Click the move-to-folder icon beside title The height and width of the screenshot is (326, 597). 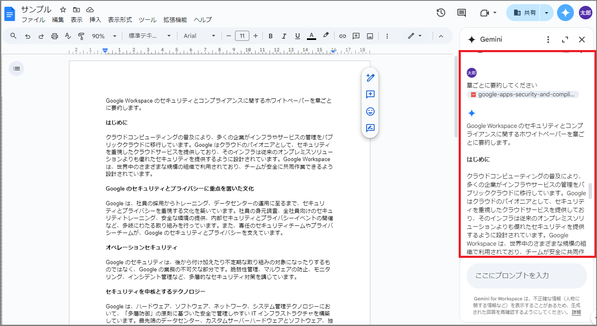pos(76,10)
